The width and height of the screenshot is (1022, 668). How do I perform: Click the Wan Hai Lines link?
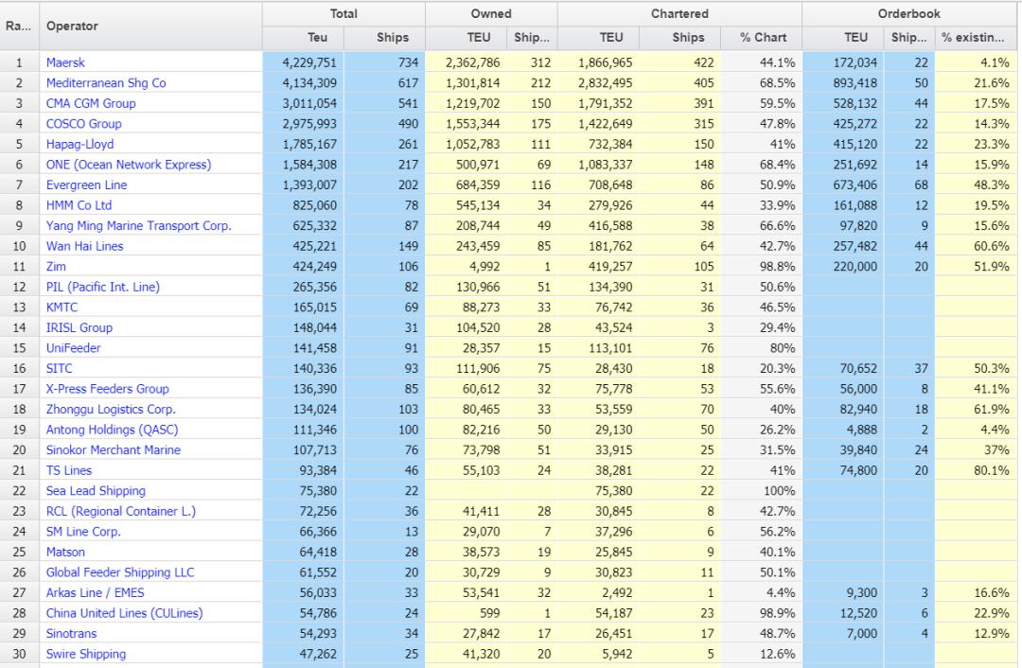85,246
